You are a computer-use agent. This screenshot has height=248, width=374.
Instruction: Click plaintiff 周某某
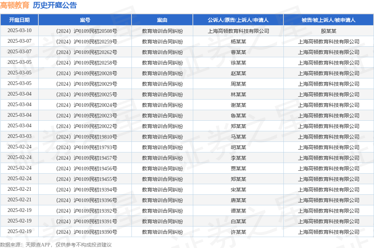click(x=238, y=84)
